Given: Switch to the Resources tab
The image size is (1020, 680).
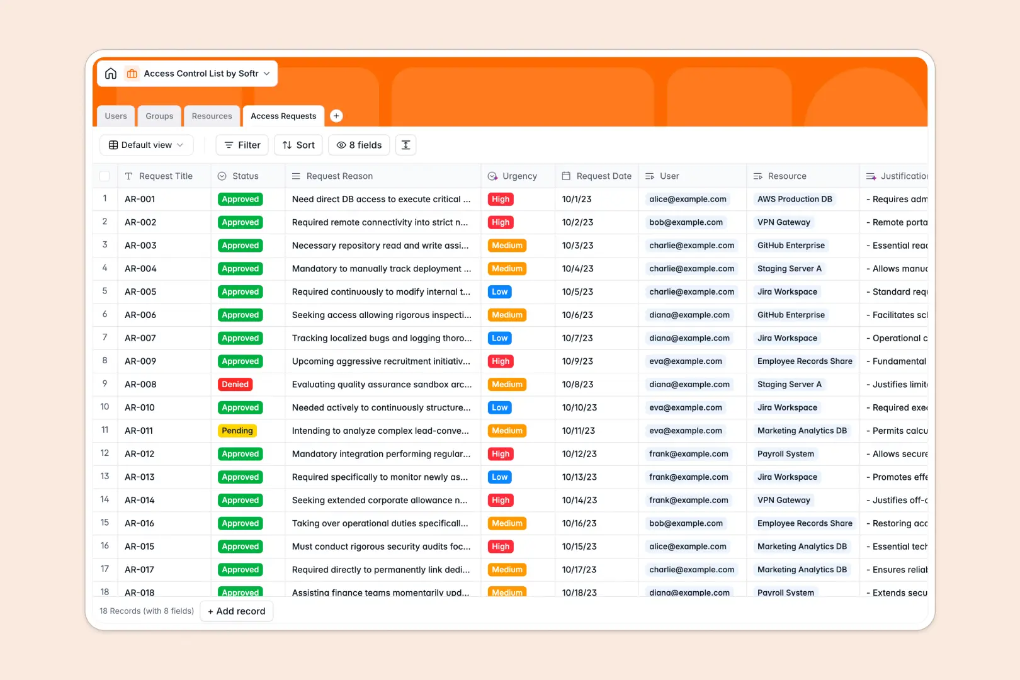Looking at the screenshot, I should tap(212, 116).
